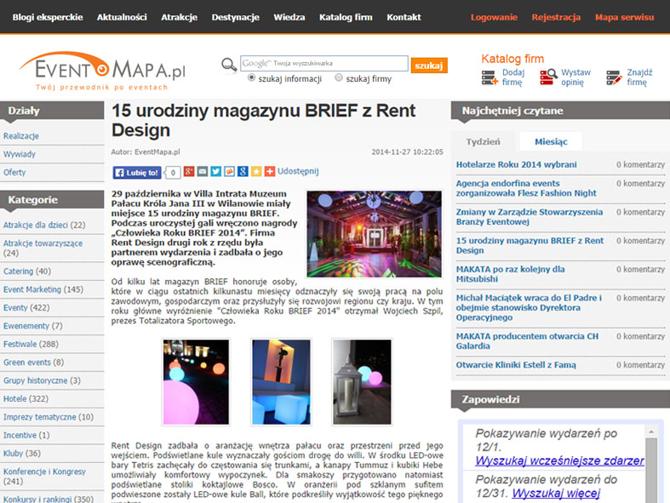
Task: Click the EventMapa.pl logo
Action: [102, 71]
